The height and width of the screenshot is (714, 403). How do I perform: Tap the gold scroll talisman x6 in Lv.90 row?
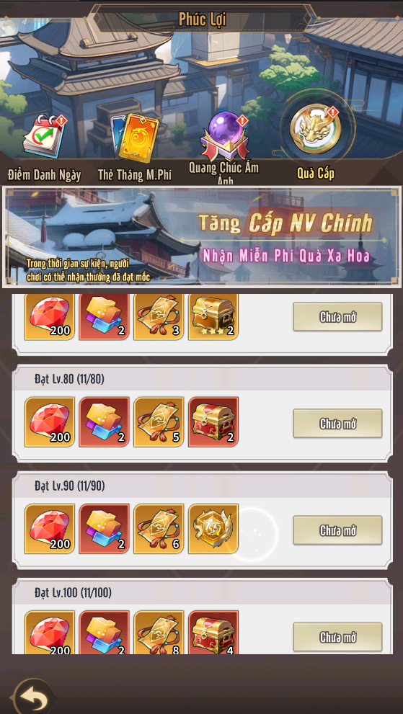pos(159,528)
